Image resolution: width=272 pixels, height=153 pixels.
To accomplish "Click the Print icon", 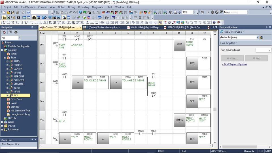I will coord(17,12).
